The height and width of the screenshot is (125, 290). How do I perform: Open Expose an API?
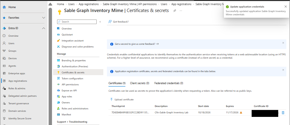(69, 90)
